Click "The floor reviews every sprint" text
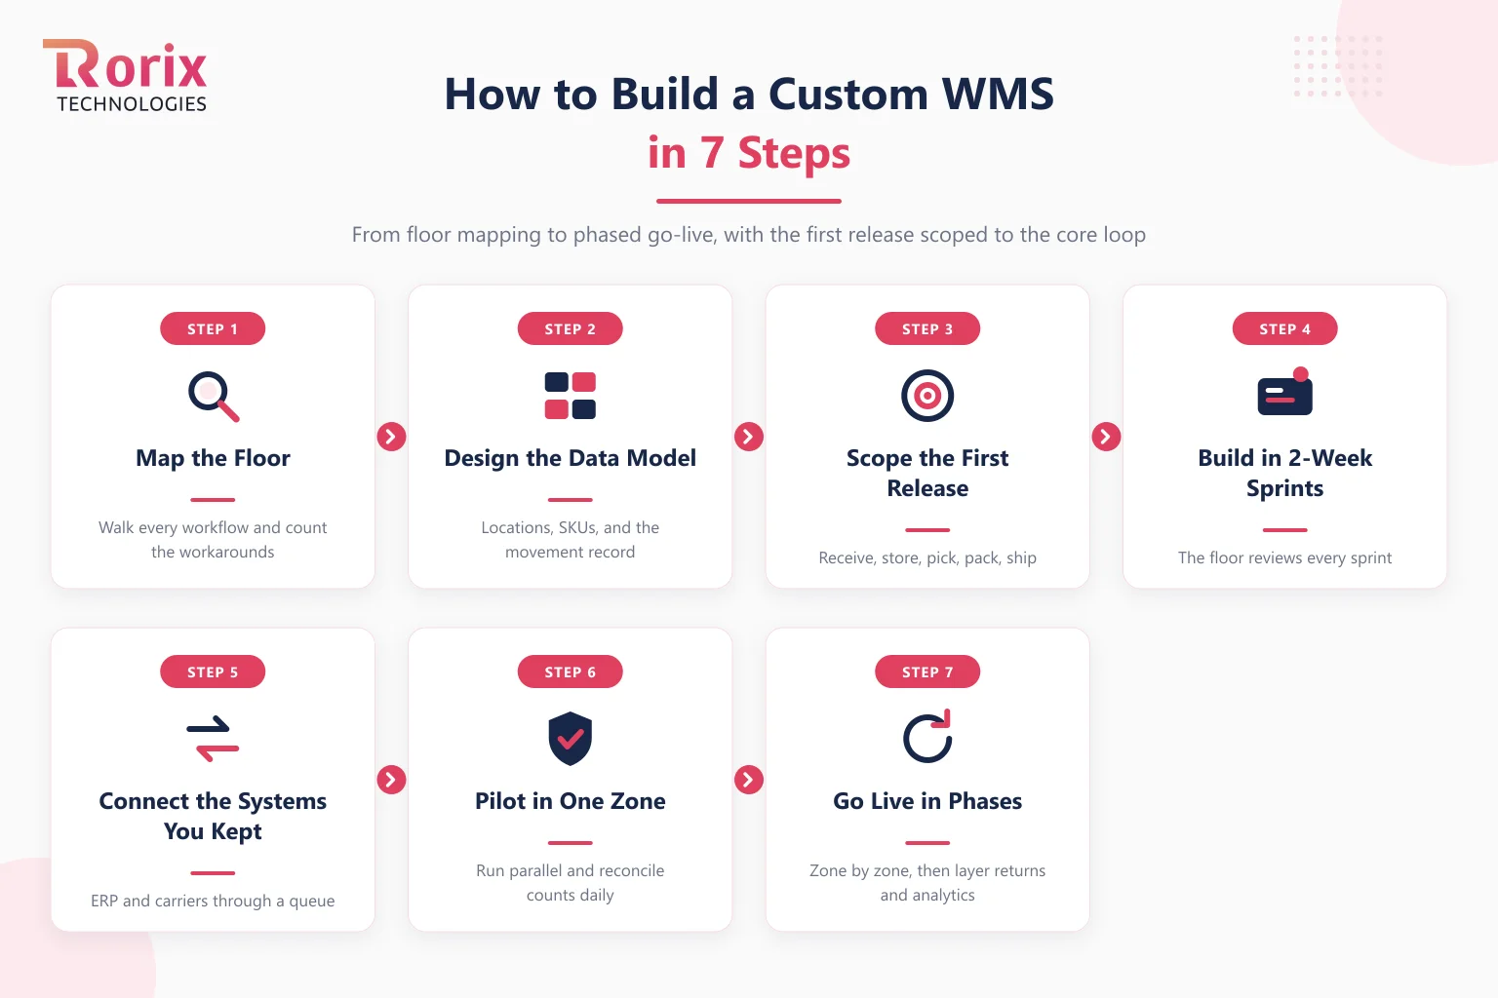The height and width of the screenshot is (998, 1498). pyautogui.click(x=1285, y=557)
